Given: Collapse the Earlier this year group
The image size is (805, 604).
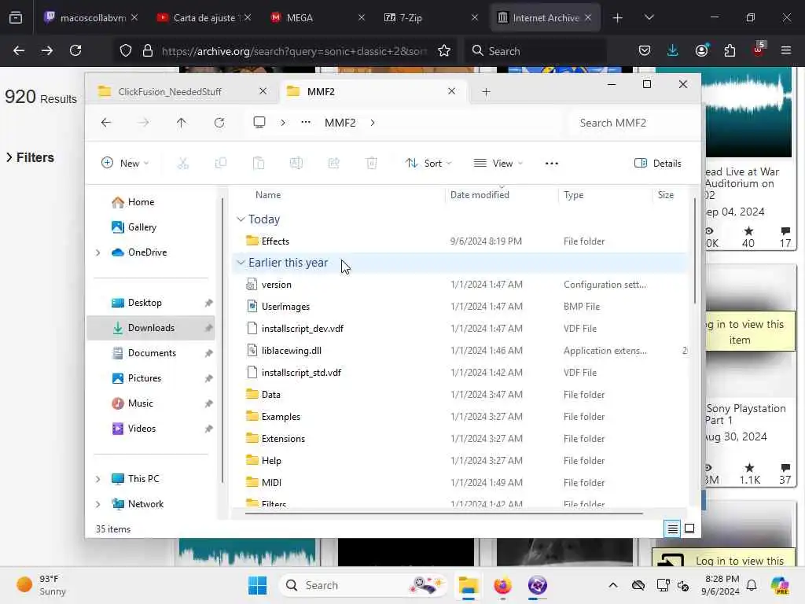Looking at the screenshot, I should point(241,263).
